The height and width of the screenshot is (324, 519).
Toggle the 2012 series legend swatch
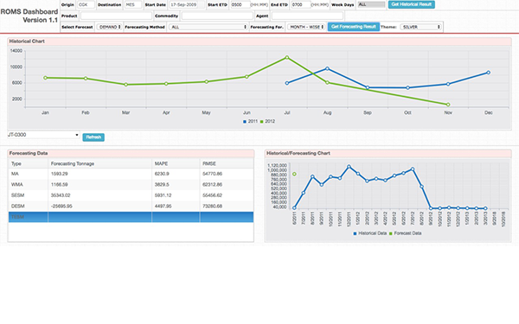pos(261,122)
